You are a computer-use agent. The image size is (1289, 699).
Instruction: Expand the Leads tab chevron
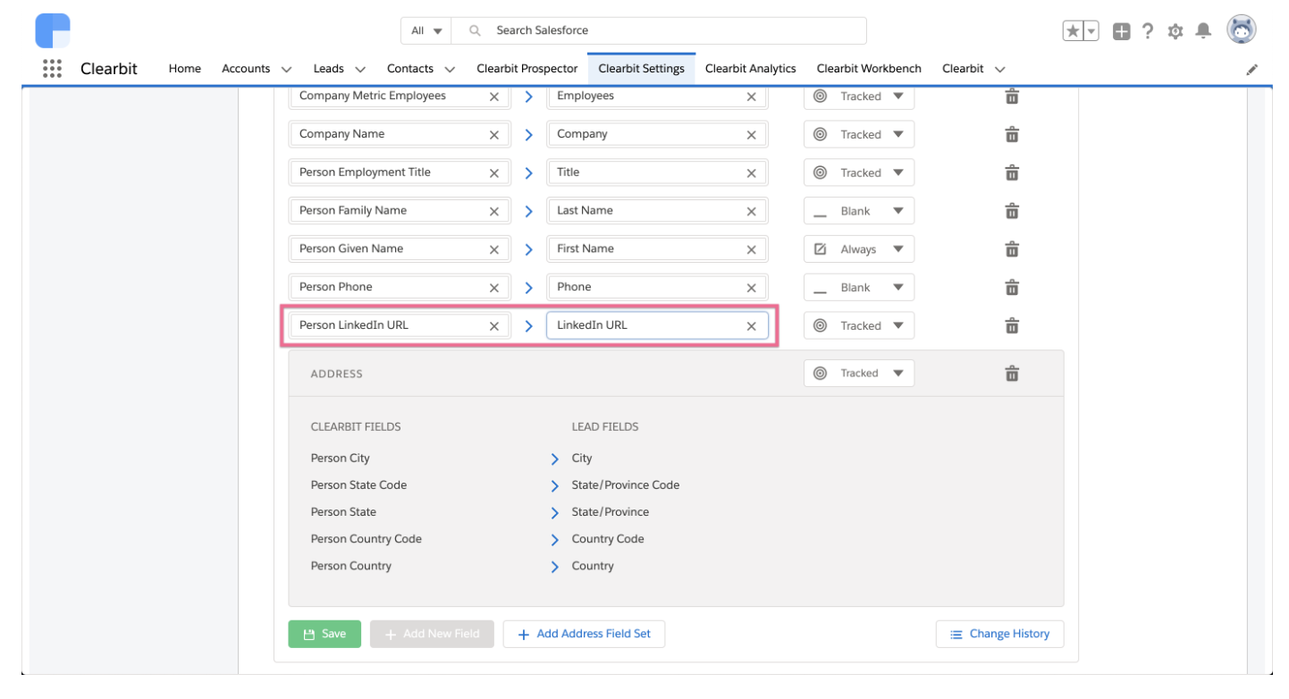pyautogui.click(x=359, y=69)
